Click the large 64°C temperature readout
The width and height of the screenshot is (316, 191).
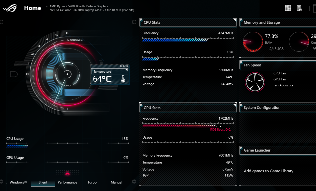coord(102,79)
